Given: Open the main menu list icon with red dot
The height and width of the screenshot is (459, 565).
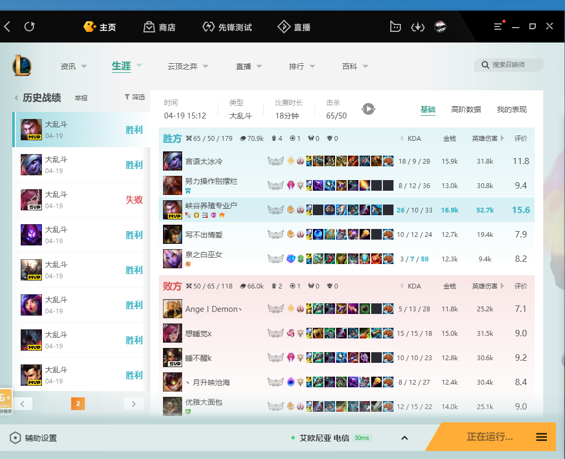Looking at the screenshot, I should (498, 27).
